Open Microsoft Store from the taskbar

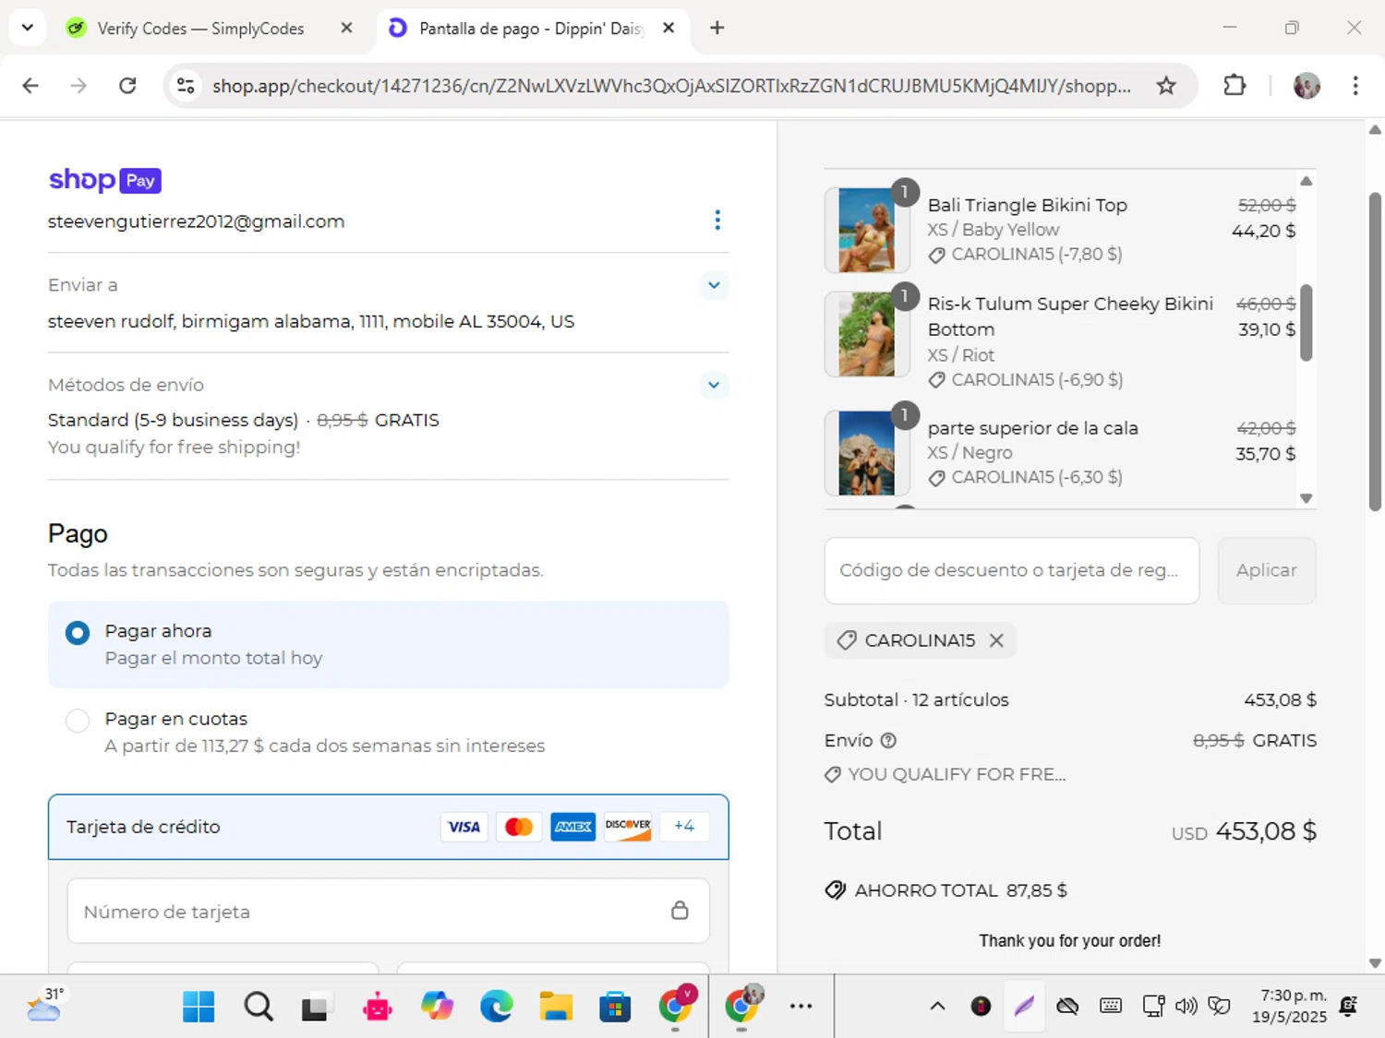[615, 1007]
